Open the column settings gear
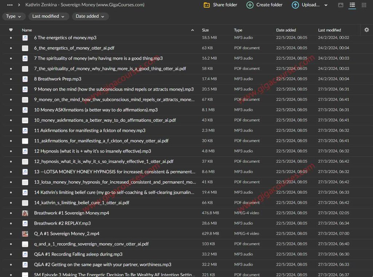Screen dimensions: 373x277 pyautogui.click(x=366, y=30)
